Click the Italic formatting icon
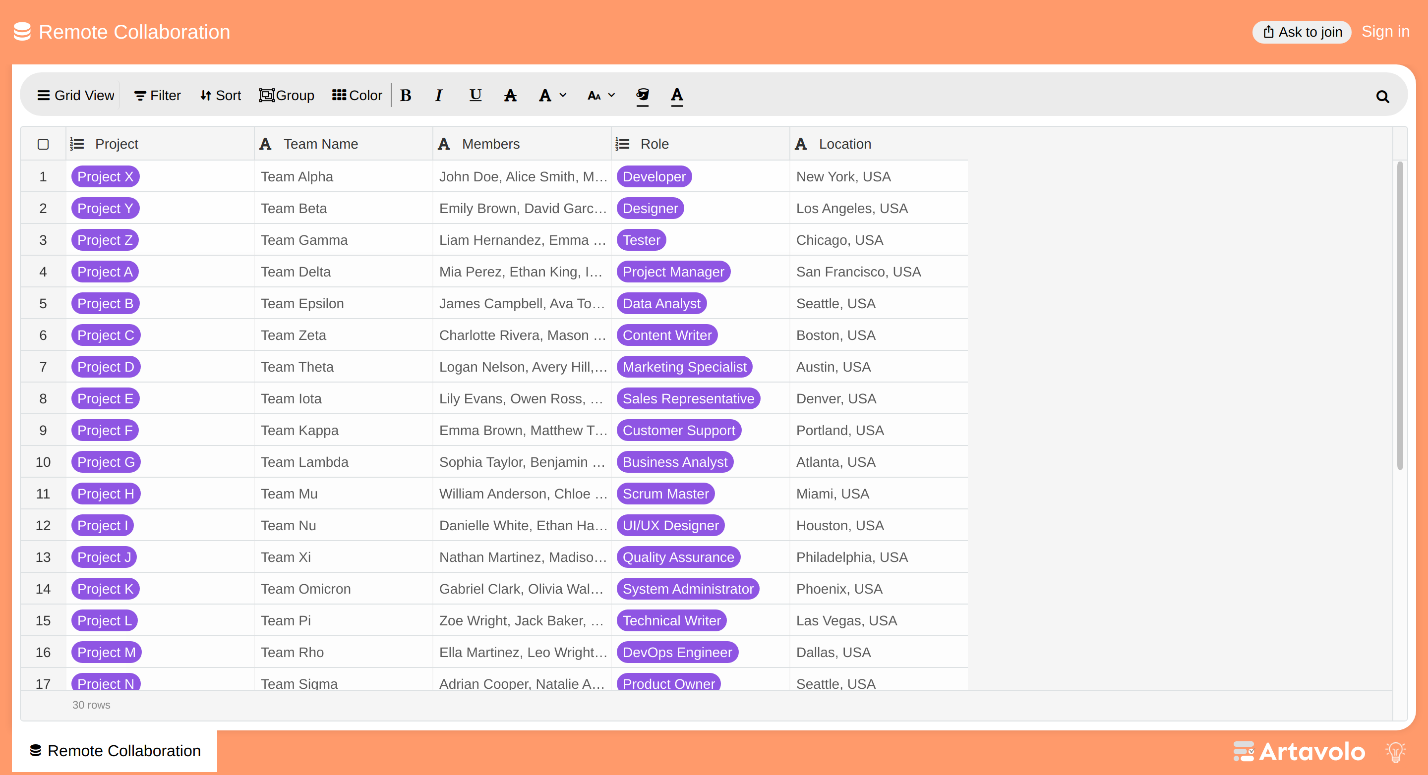Viewport: 1428px width, 775px height. 438,95
